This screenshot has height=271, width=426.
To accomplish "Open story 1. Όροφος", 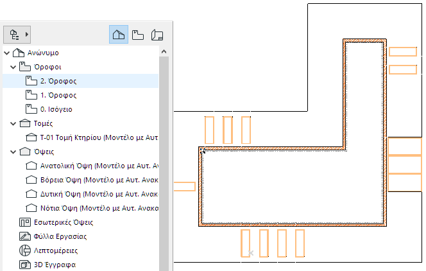I will click(58, 95).
